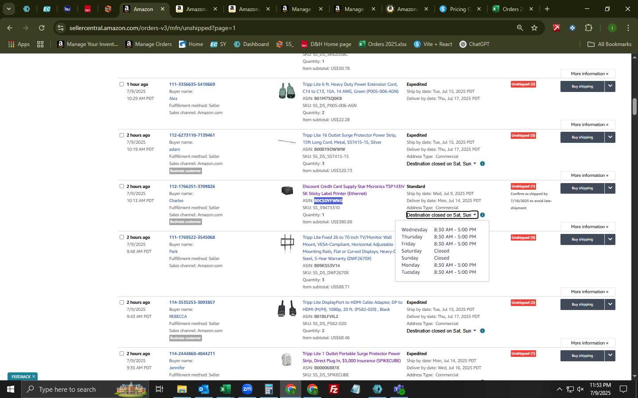Image resolution: width=638 pixels, height=398 pixels.
Task: Click the page vertical scrollbar thumb
Action: click(634, 106)
